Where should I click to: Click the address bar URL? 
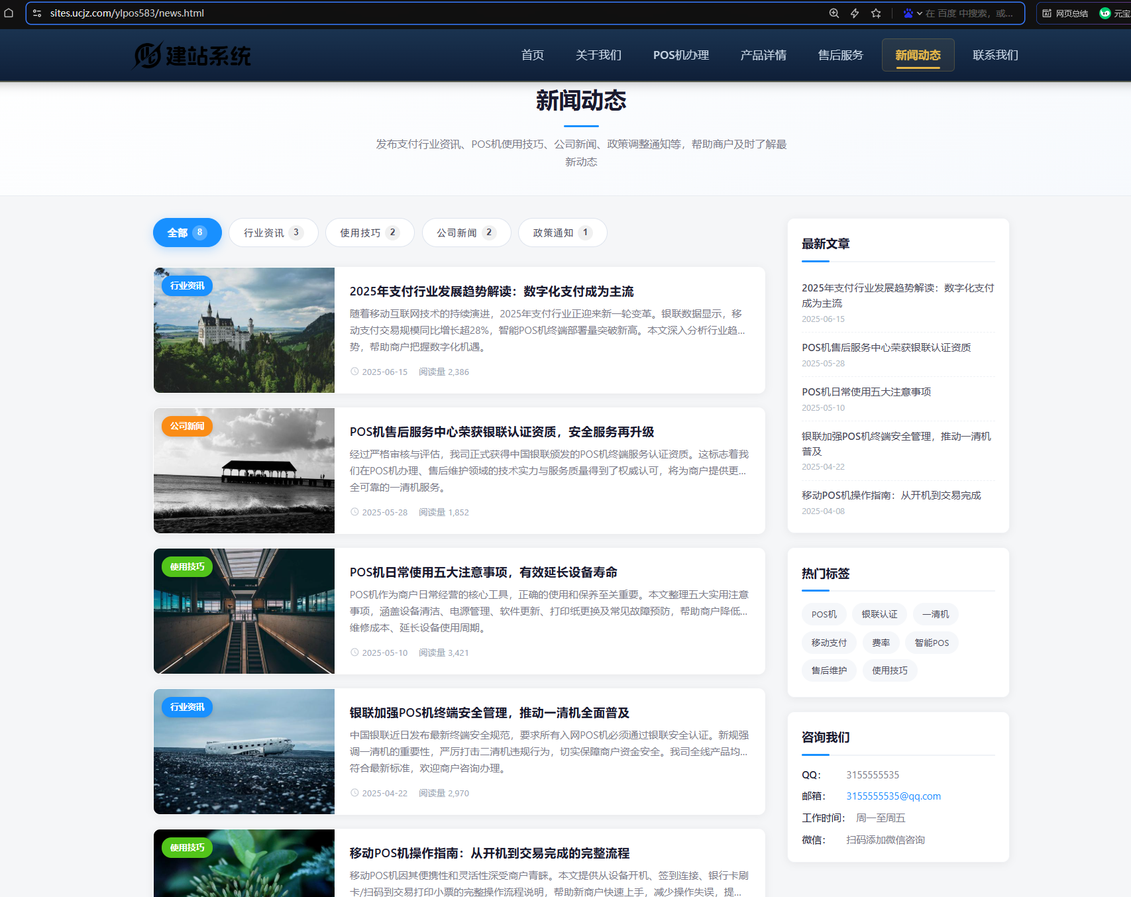(x=127, y=13)
